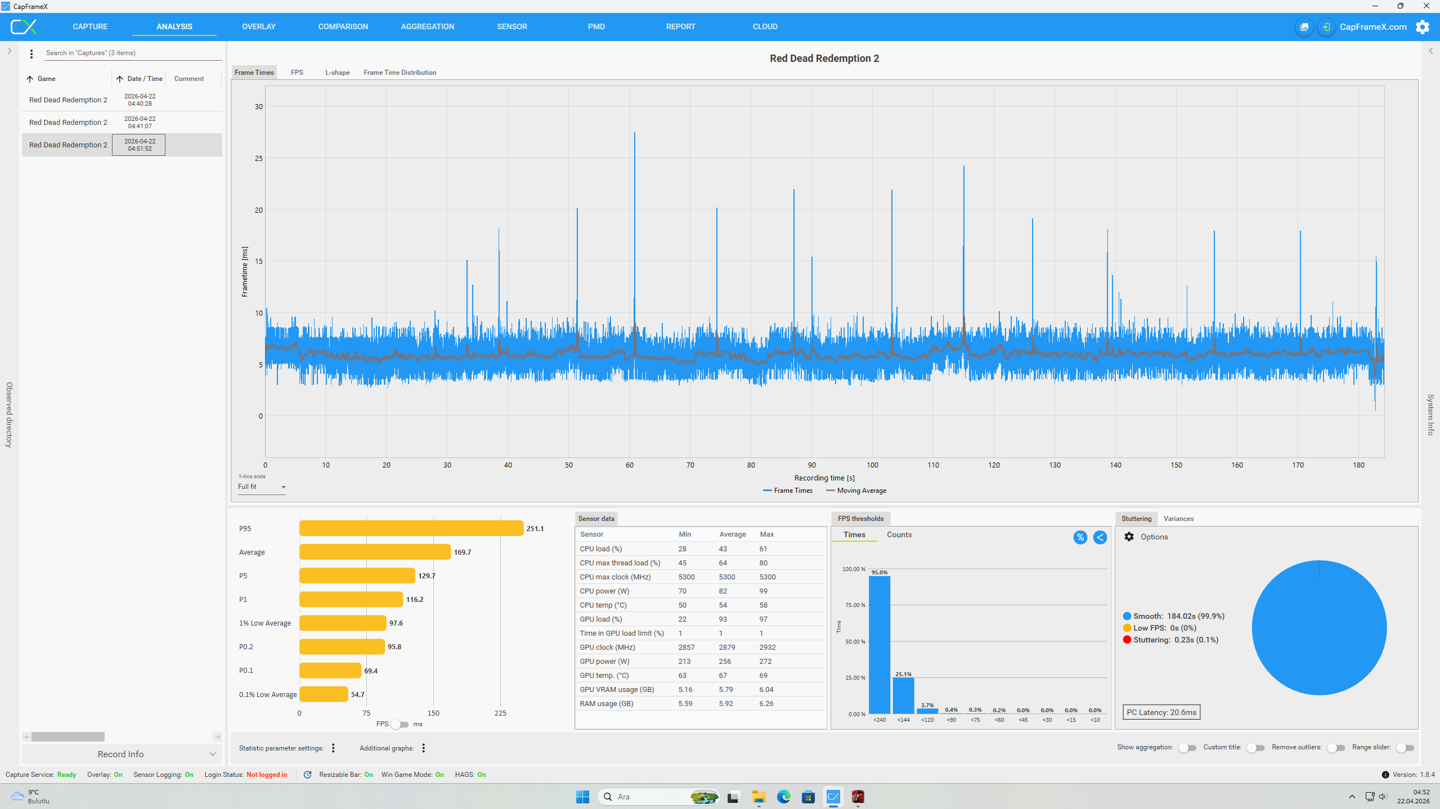The image size is (1440, 809).
Task: Select the L-shape graph tab
Action: click(x=338, y=73)
